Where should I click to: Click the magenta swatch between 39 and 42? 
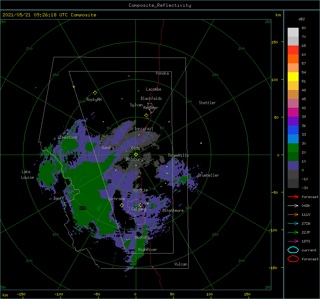point(293,112)
